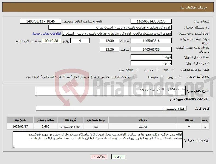This screenshot has height=164, width=216.
Task: Click the buyer organization name field
Action: pos(110,27)
